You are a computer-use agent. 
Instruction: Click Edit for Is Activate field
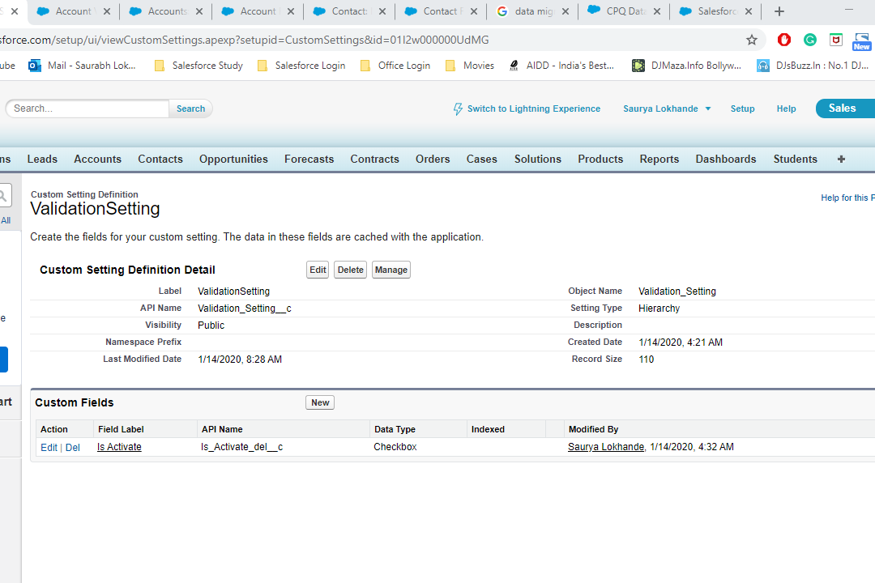[x=49, y=448]
